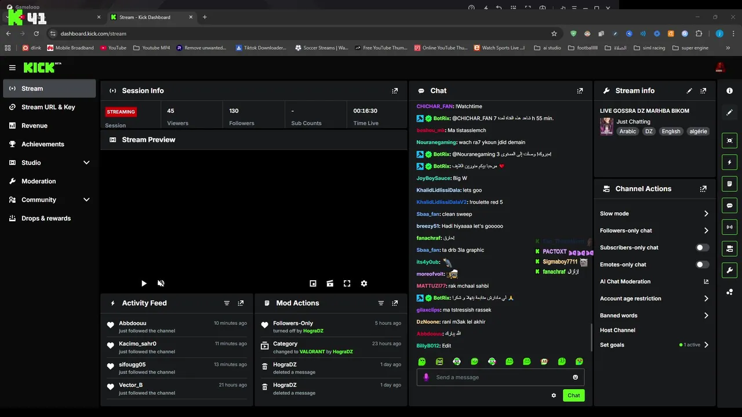Viewport: 742px width, 417px height.
Task: Toggle the channel actions icon in right sidebar
Action: pos(730,249)
